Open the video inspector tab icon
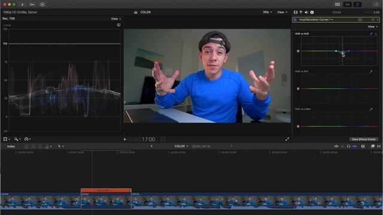383x215 pixels. coord(296,12)
